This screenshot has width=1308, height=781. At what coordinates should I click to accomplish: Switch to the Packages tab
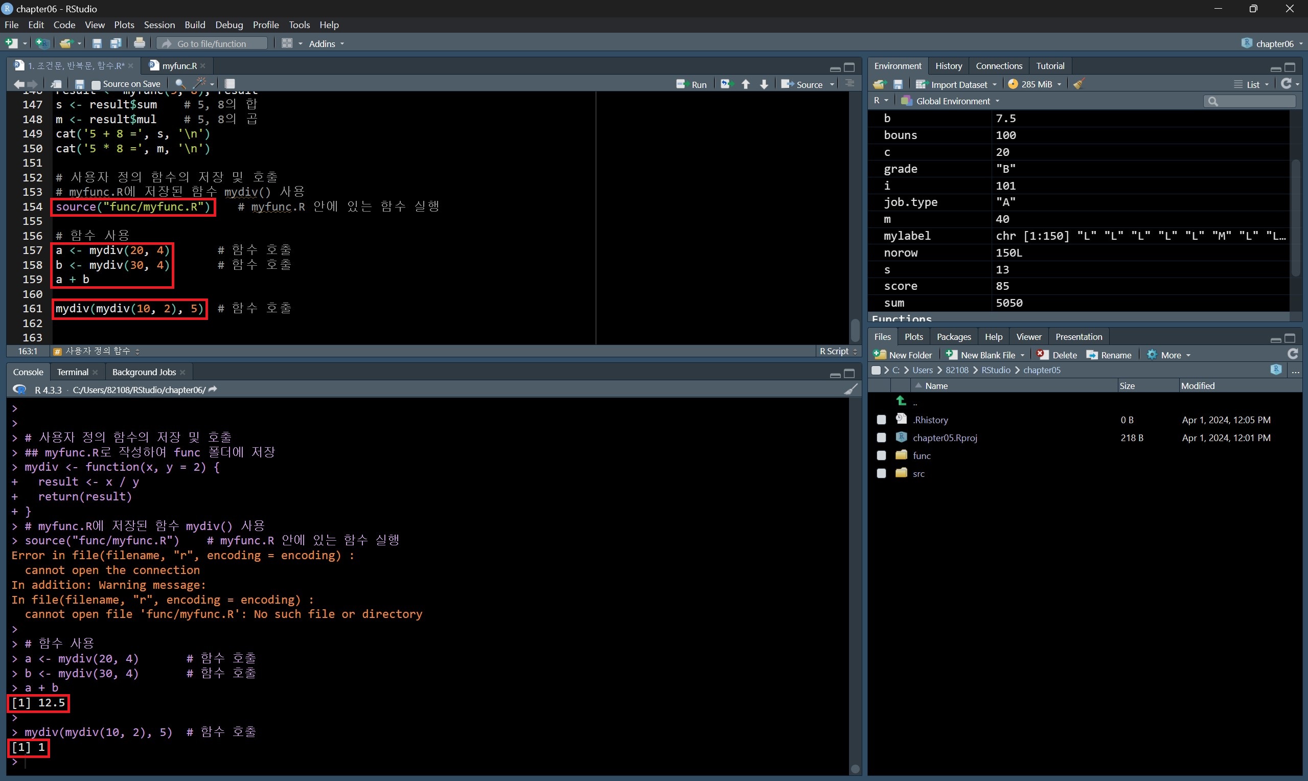point(953,337)
